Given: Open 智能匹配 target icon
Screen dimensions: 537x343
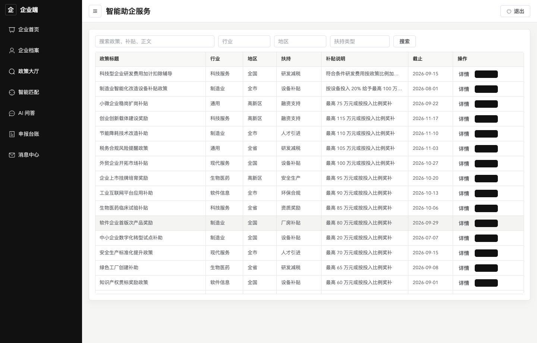Looking at the screenshot, I should point(12,92).
